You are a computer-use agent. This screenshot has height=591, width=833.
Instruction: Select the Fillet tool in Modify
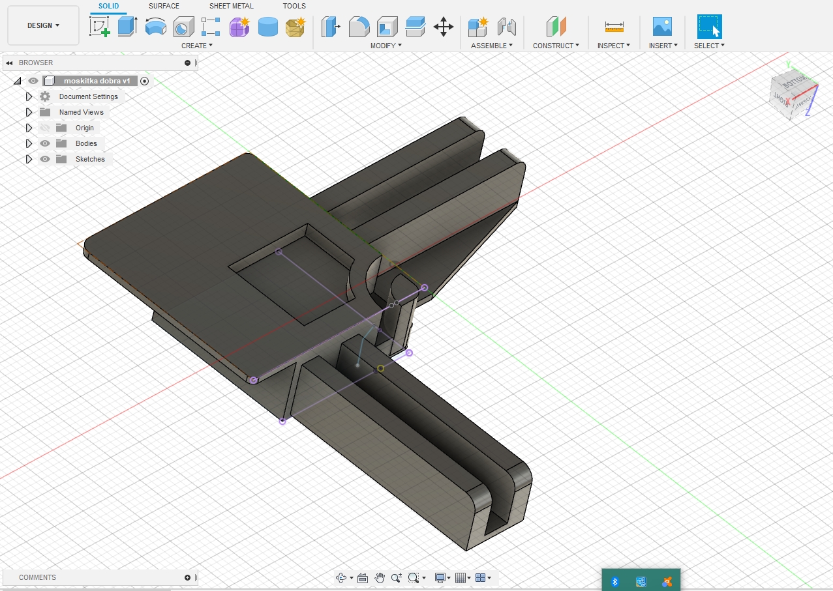pyautogui.click(x=359, y=27)
